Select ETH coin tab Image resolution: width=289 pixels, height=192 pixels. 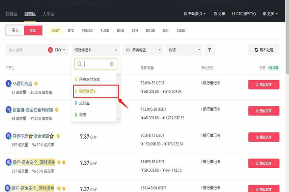pyautogui.click(x=135, y=31)
